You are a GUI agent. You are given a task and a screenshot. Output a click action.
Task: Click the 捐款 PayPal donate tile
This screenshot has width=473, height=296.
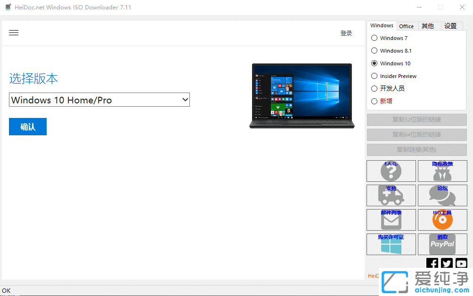442,244
